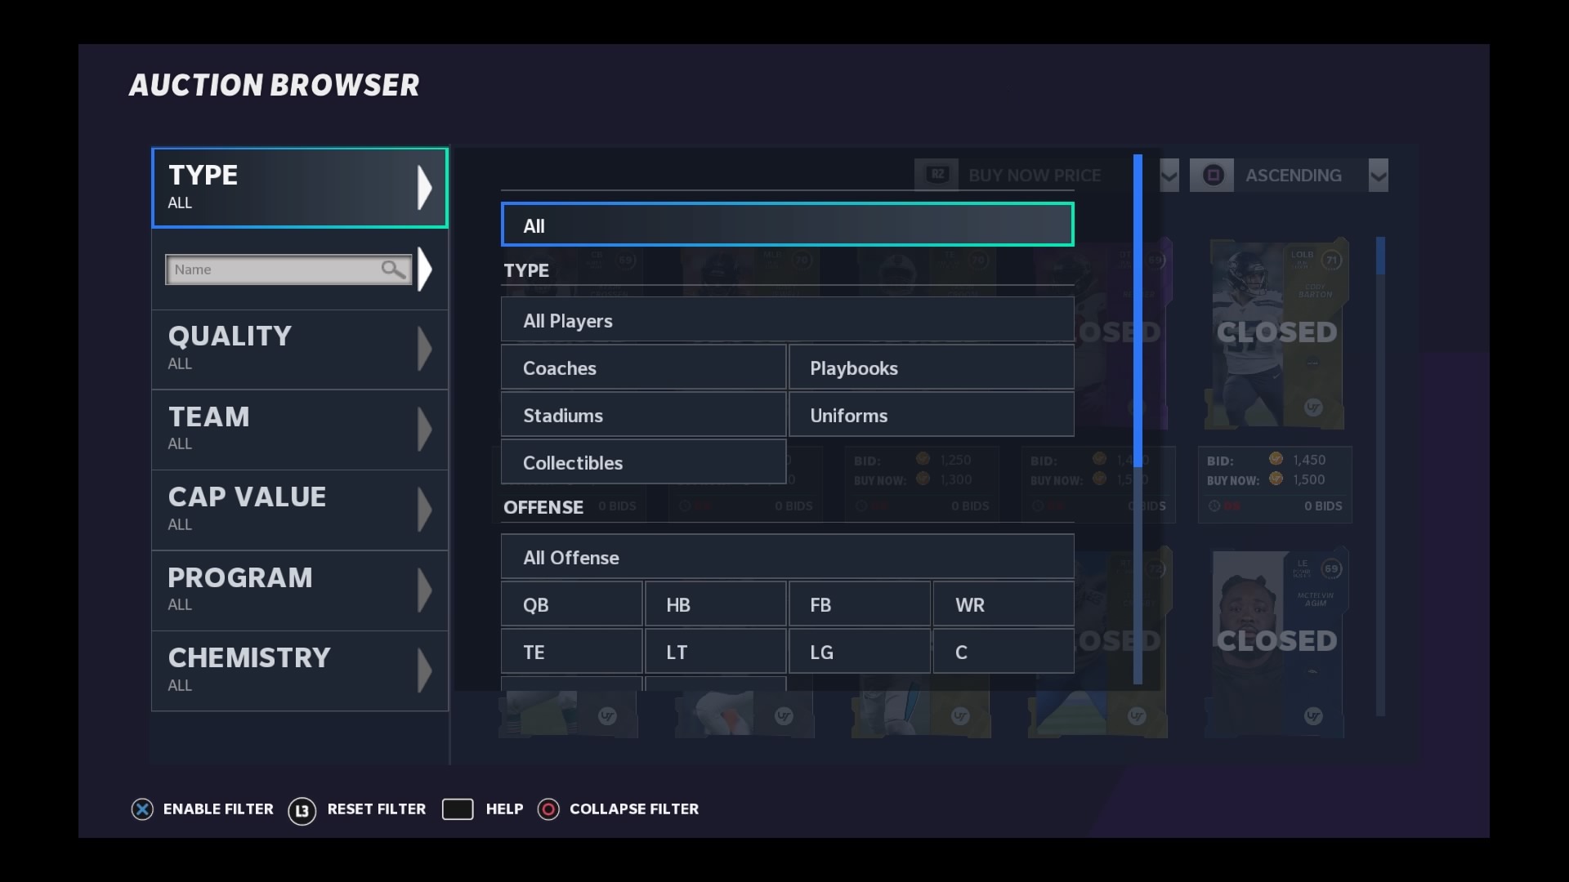
Task: Select QB from the Offense type menu
Action: tap(535, 604)
